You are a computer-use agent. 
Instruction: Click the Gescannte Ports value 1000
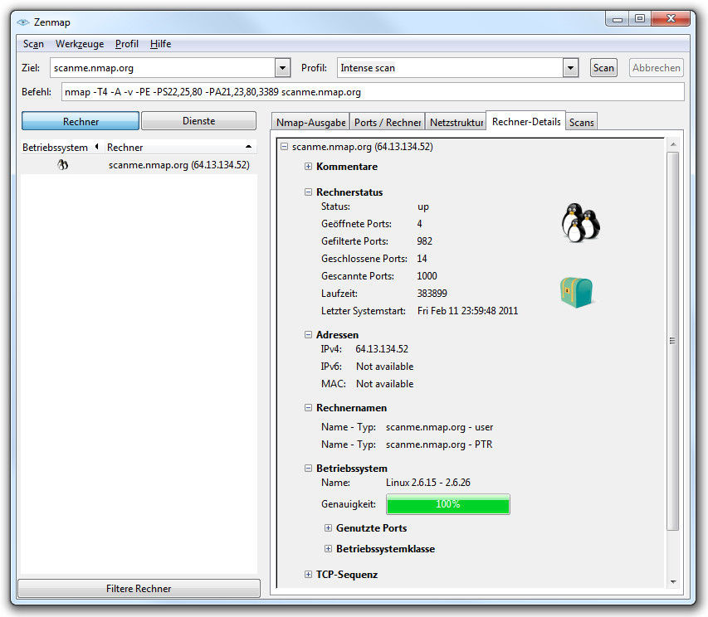coord(427,276)
